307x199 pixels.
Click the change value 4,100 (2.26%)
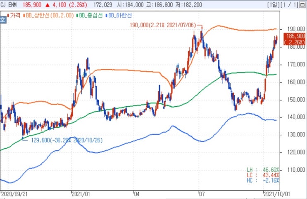pos(67,5)
